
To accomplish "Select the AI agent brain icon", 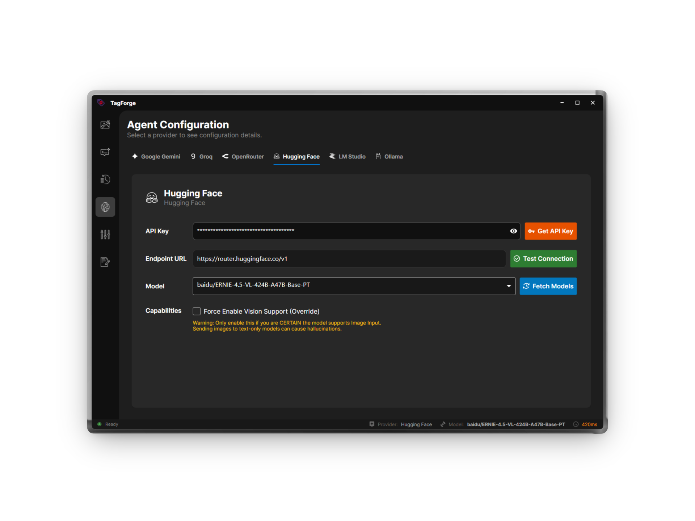I will point(105,207).
